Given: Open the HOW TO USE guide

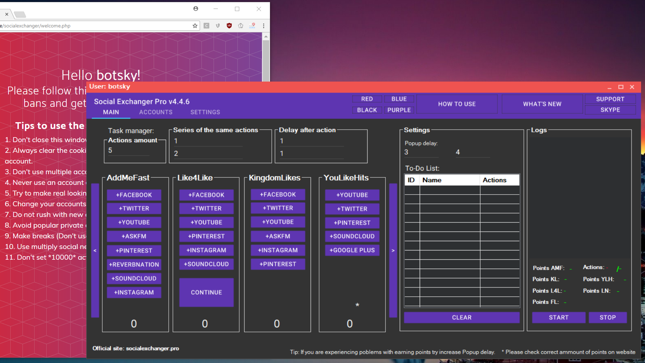Looking at the screenshot, I should point(457,104).
